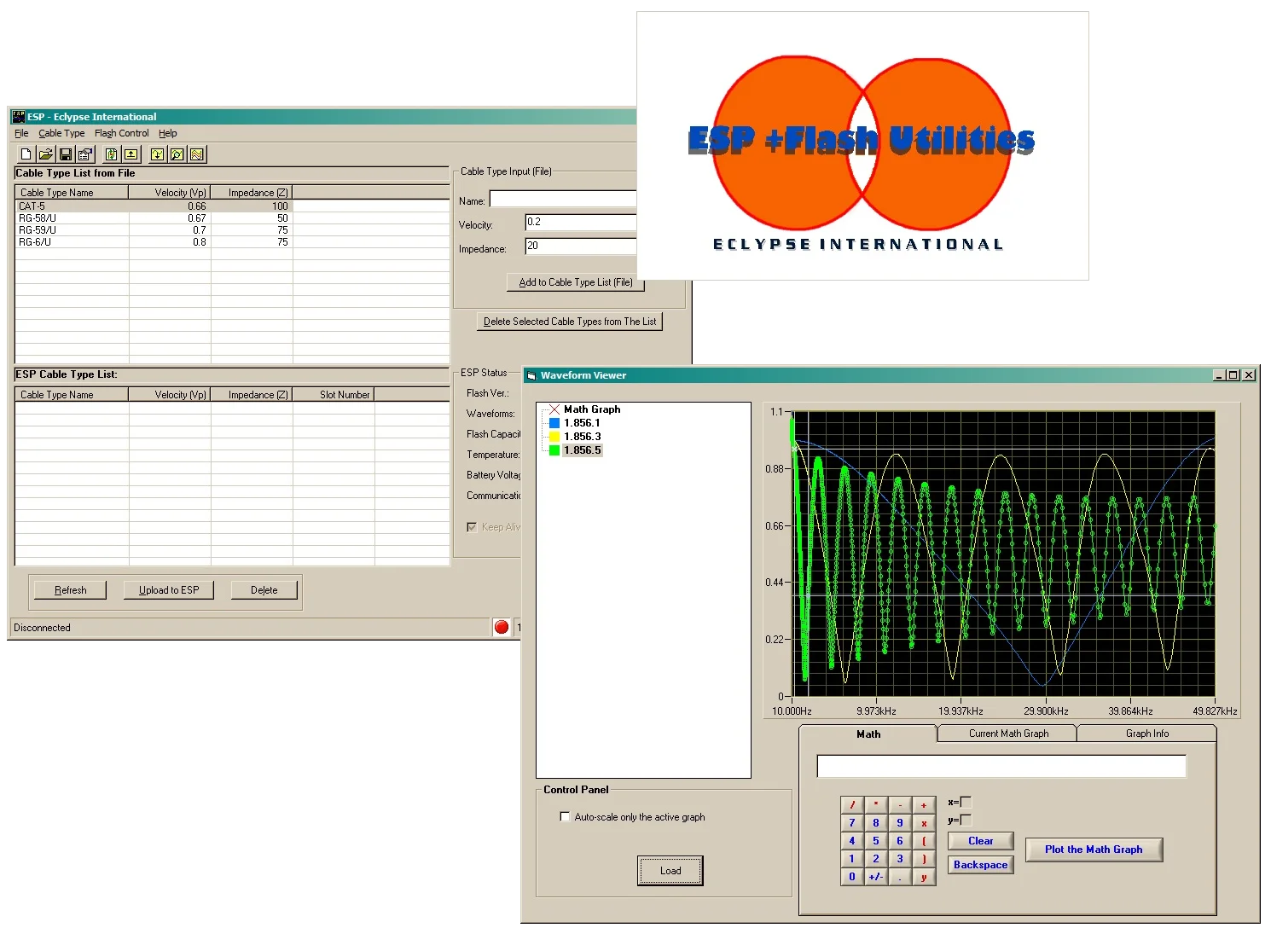Toggle Auto-scale only the active graph

[565, 816]
